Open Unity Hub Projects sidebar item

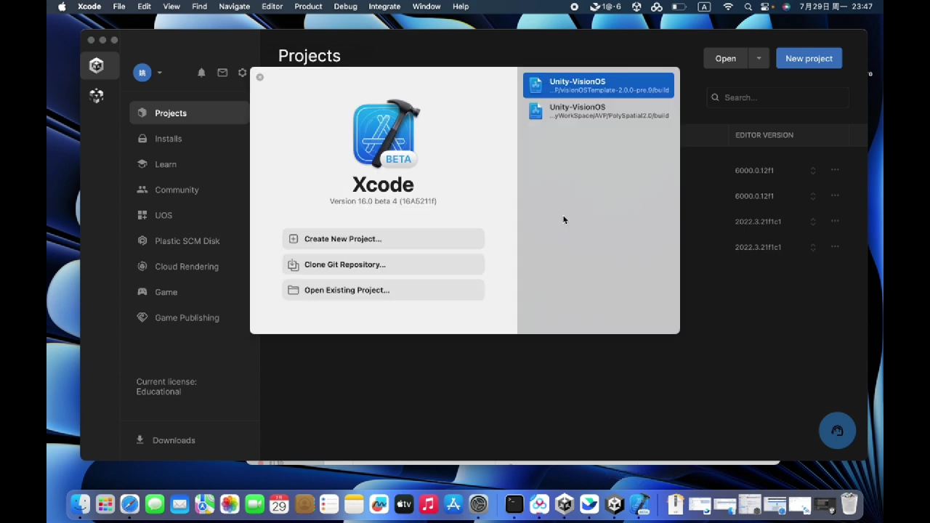click(189, 113)
